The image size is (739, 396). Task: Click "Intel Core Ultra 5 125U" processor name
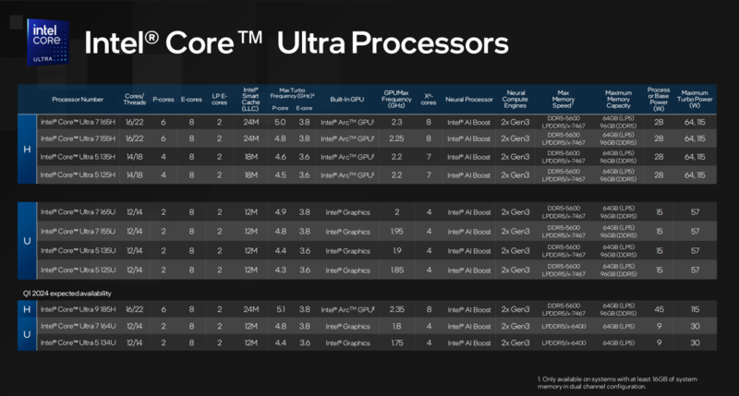coord(78,270)
